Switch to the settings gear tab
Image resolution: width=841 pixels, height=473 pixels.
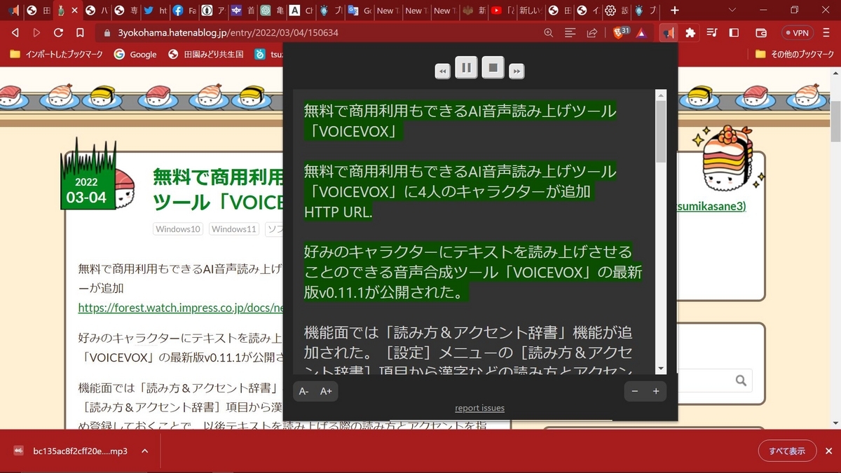(616, 11)
